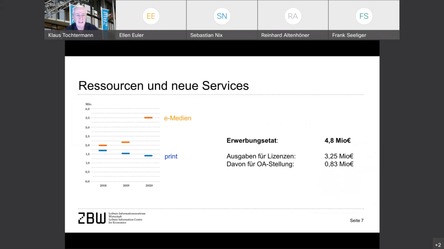Click the Frank Seeliger name label
This screenshot has width=444, height=249.
pos(349,35)
